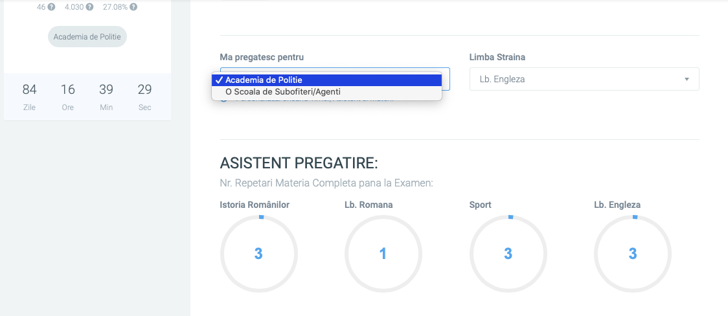
Task: Click the 'Istoria Românilor' subject label
Action: pos(255,205)
